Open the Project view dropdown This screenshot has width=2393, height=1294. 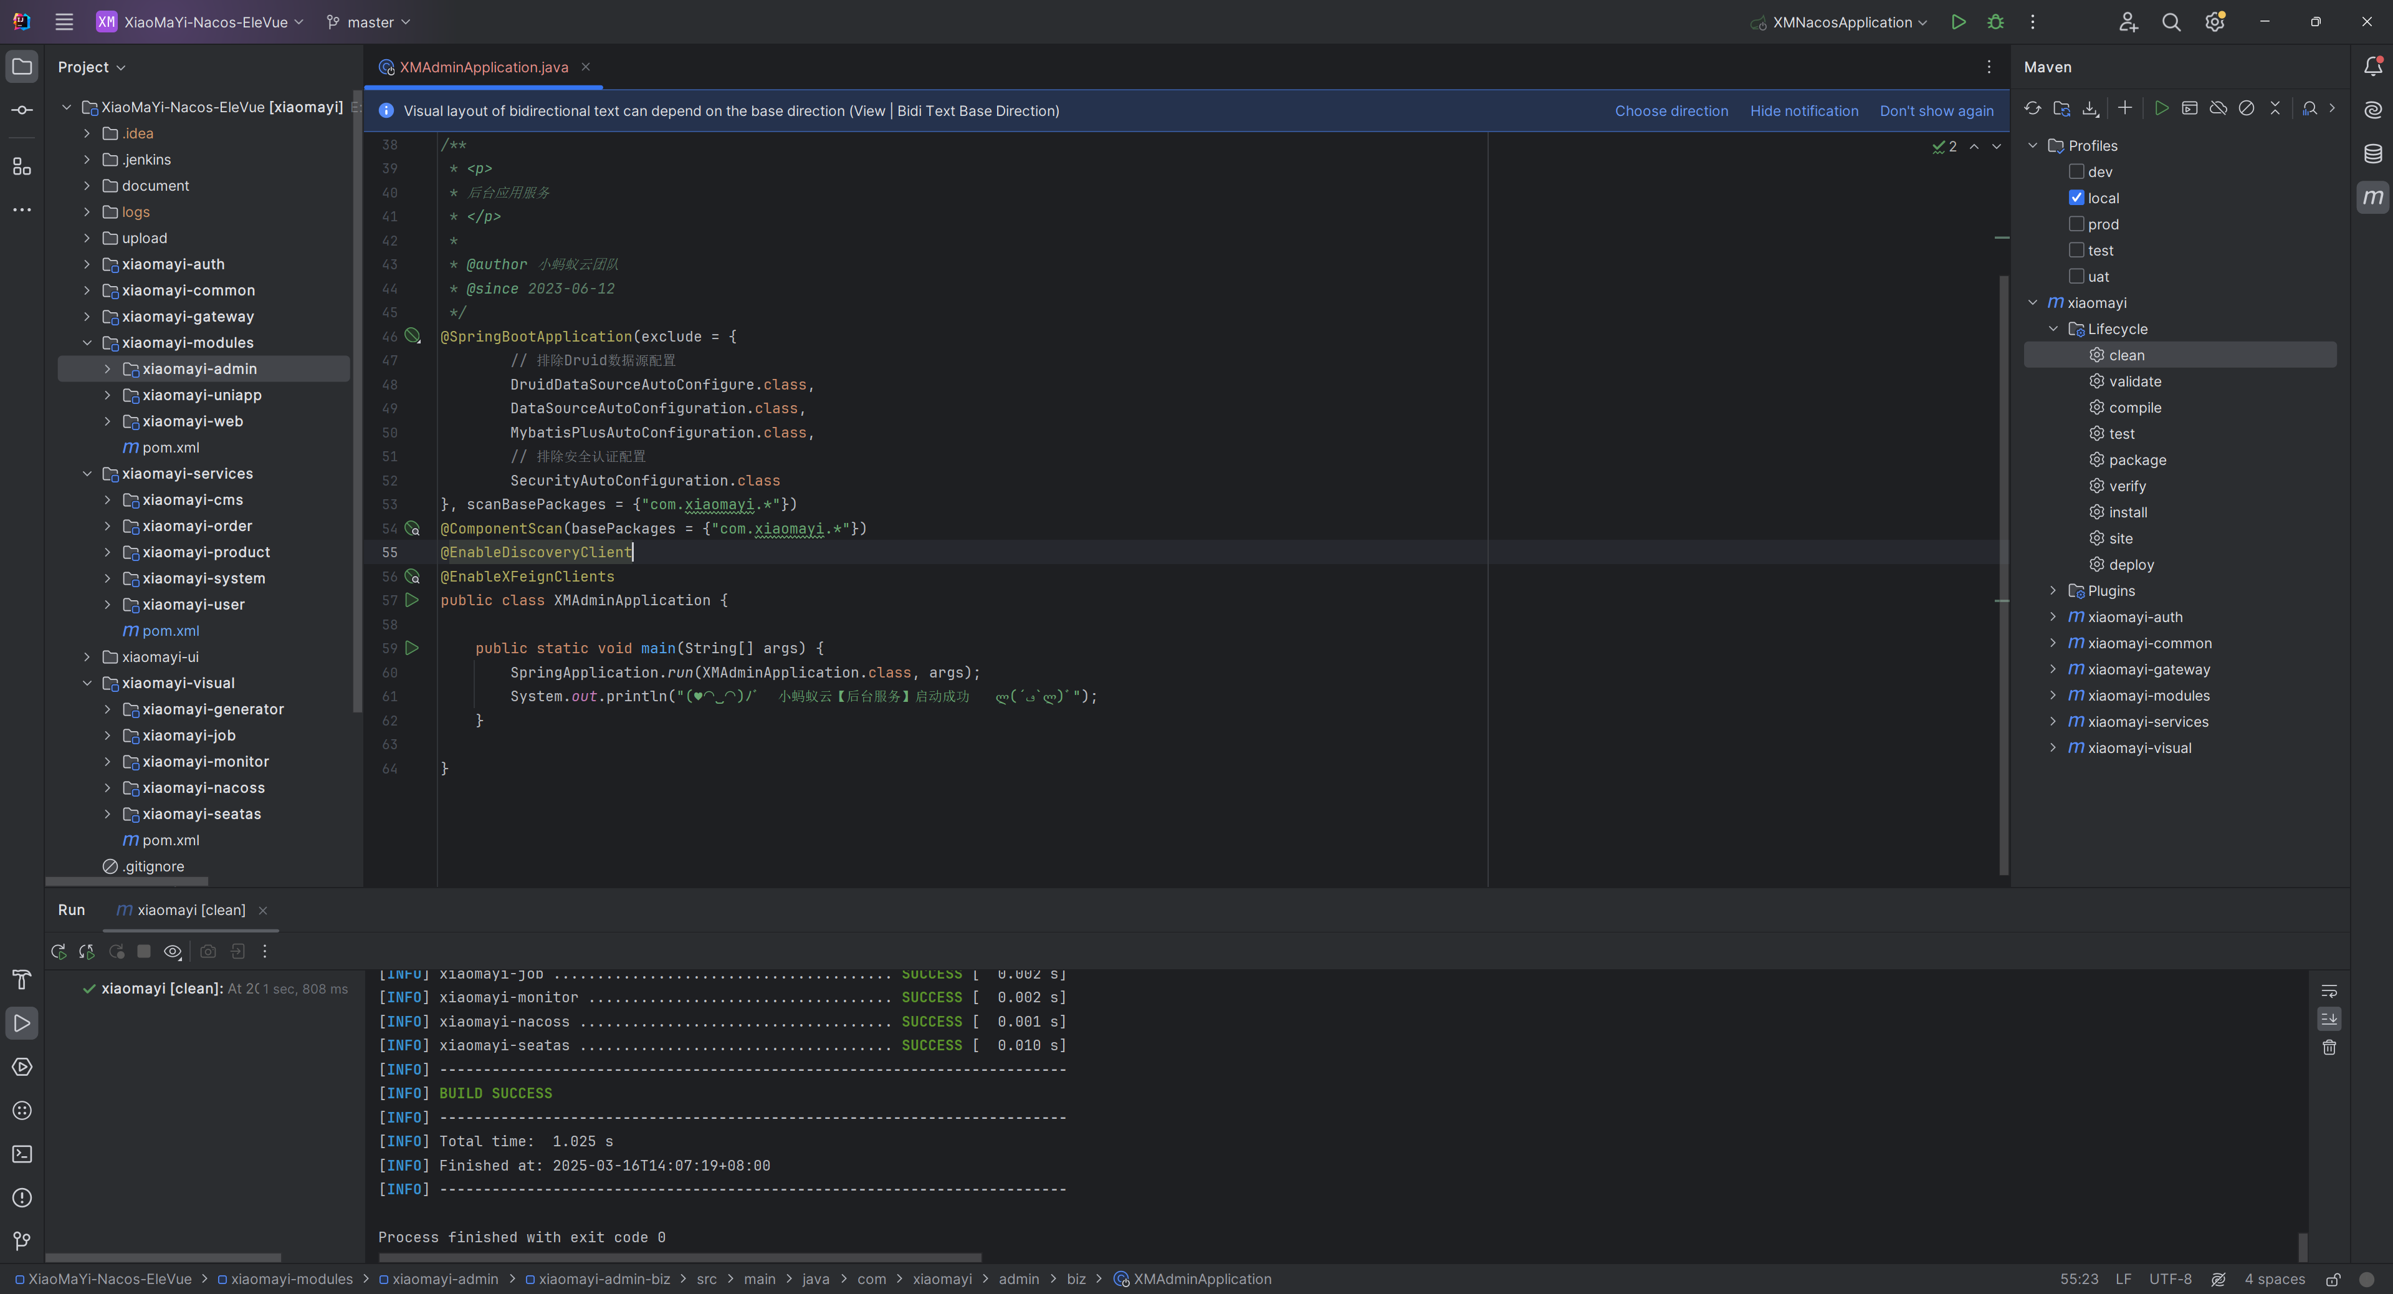(x=91, y=67)
